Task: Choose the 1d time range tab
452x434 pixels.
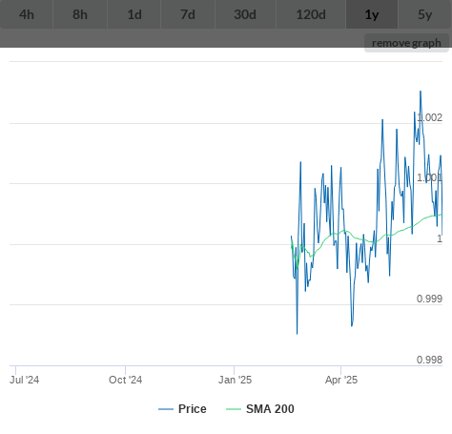Action: [x=134, y=14]
